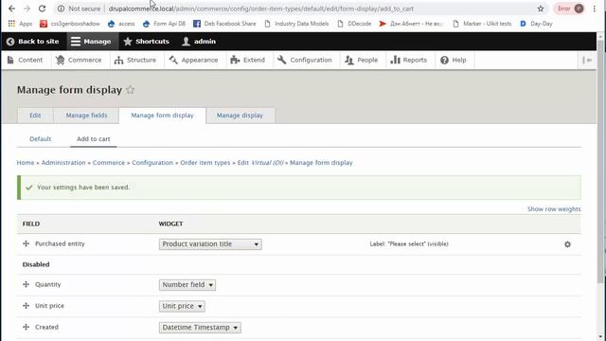Click Show row weights link
This screenshot has width=606, height=341.
pos(554,208)
